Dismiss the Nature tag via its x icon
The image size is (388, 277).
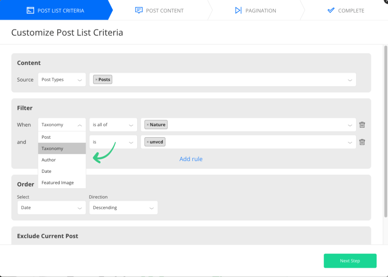[149, 124]
